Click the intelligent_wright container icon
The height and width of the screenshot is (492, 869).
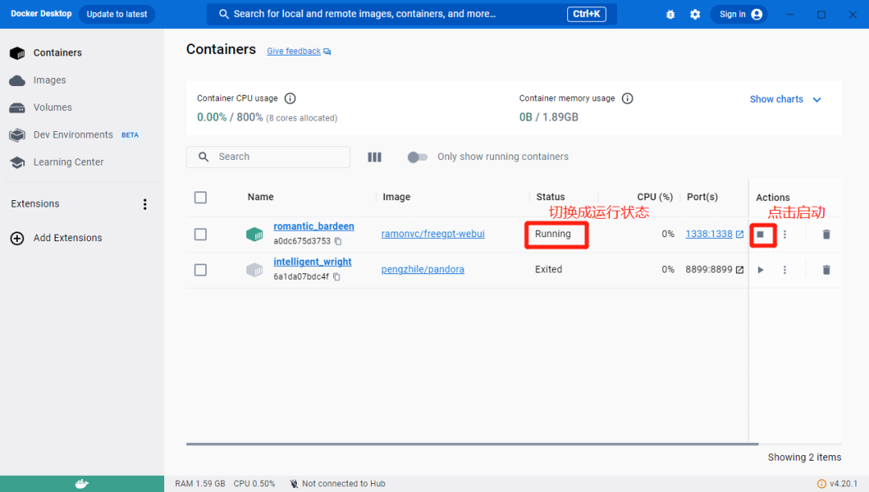pos(254,270)
